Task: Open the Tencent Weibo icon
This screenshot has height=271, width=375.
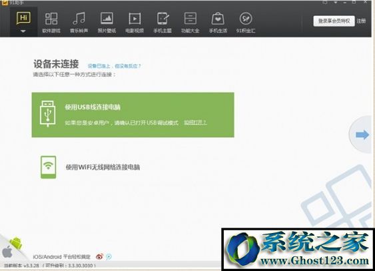Action: click(x=109, y=256)
